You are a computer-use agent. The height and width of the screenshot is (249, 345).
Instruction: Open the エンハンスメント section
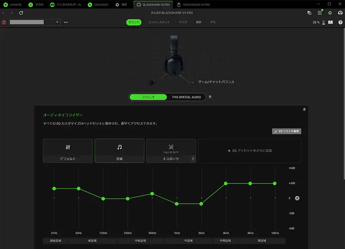coord(159,22)
